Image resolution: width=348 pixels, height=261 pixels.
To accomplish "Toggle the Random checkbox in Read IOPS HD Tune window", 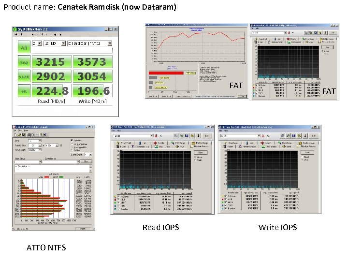I will [x=118, y=209].
